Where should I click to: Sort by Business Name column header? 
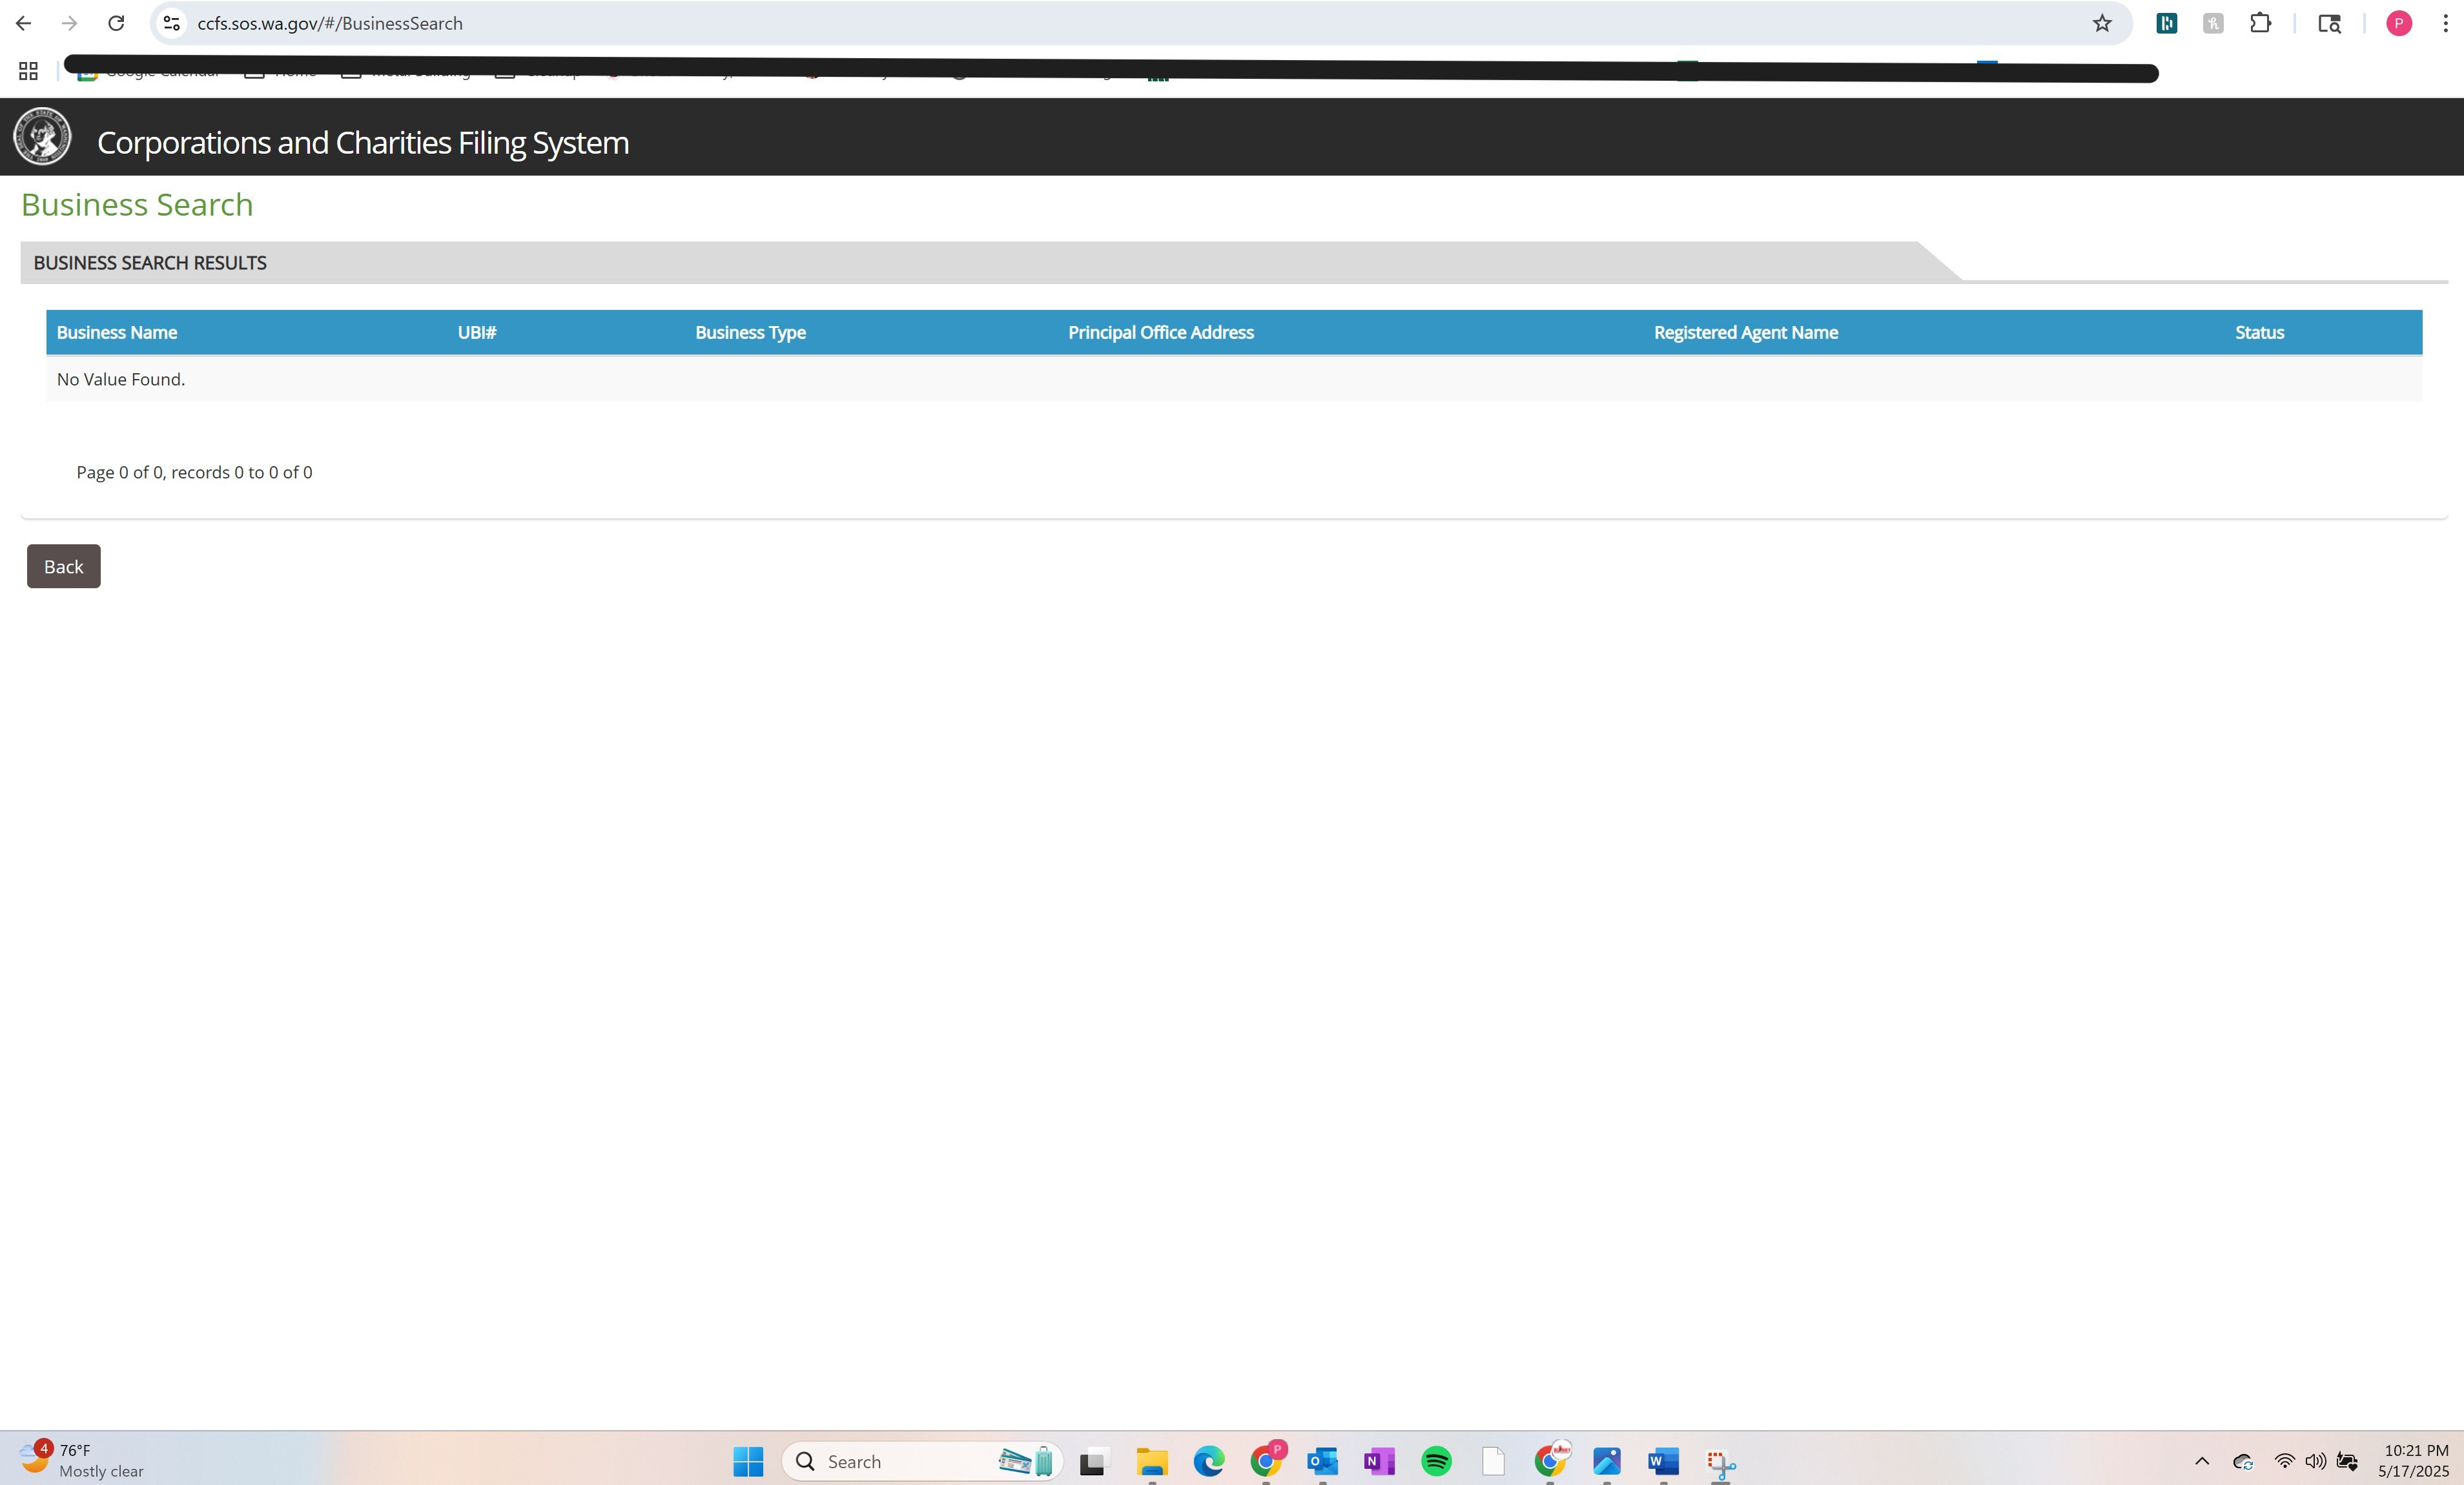click(x=117, y=332)
